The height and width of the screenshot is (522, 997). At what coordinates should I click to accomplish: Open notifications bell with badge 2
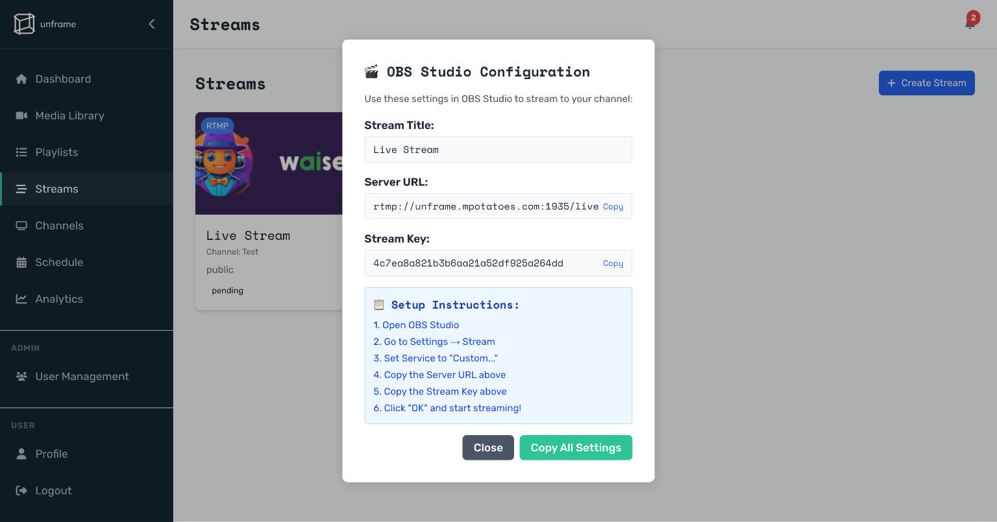tap(970, 21)
